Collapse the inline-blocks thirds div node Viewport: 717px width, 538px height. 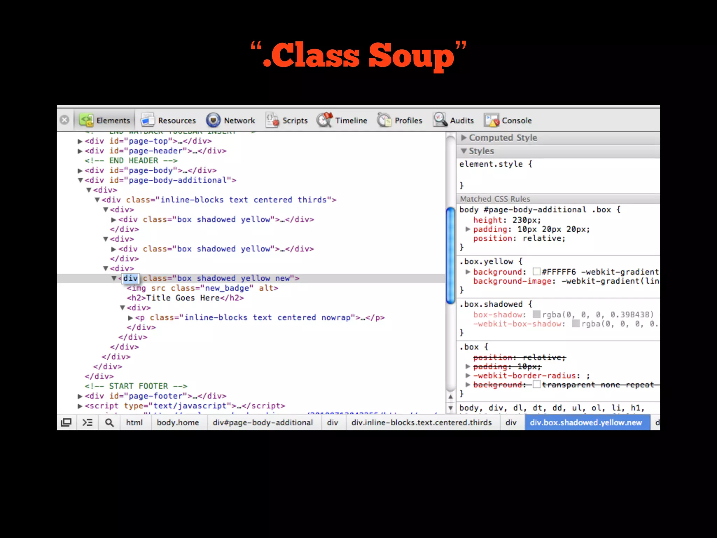(97, 200)
